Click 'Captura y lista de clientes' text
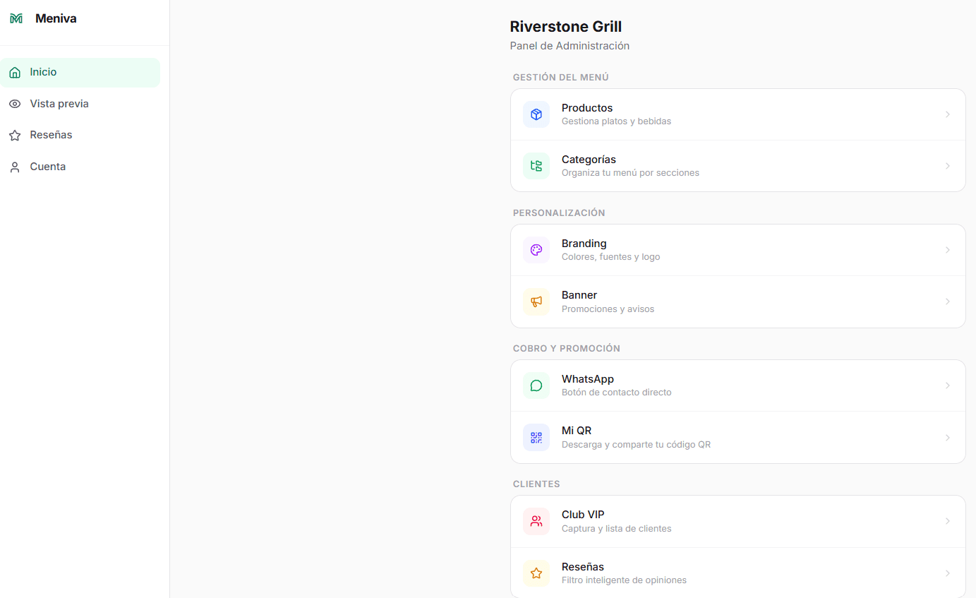The image size is (976, 598). [617, 529]
